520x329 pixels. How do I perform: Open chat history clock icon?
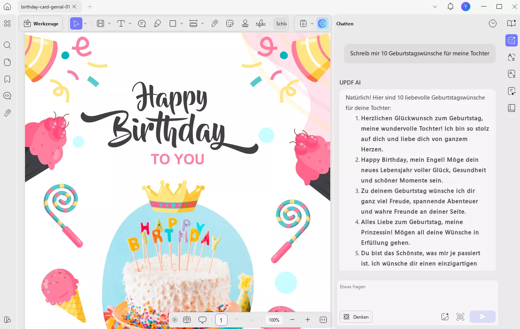(x=493, y=23)
